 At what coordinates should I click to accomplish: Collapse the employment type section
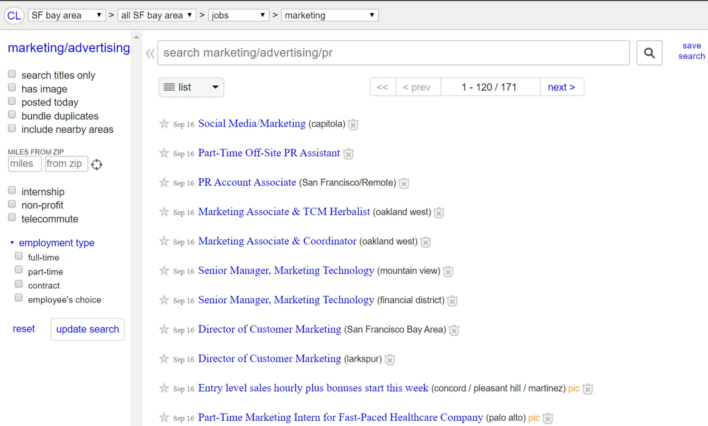click(12, 242)
